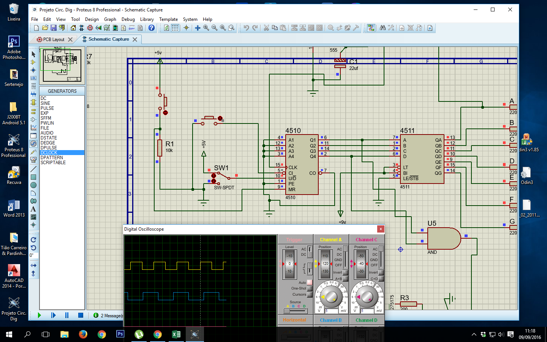Click the Zoom Out magnifier icon

[215, 28]
